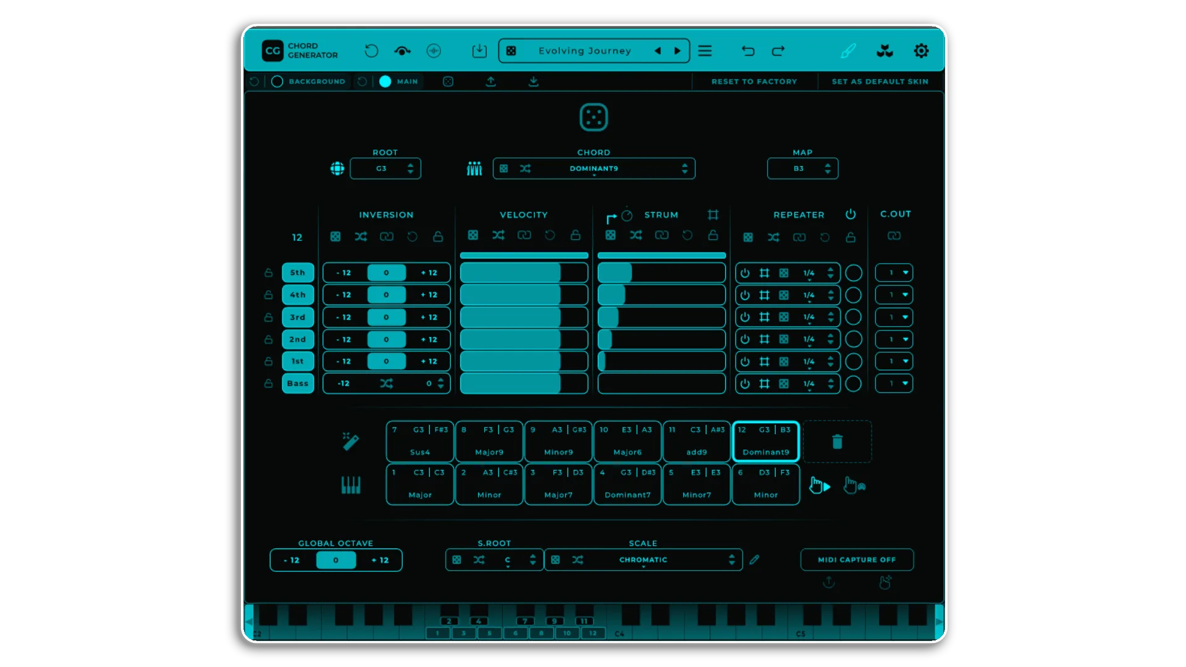Click the preset dice randomize icon
The height and width of the screenshot is (667, 1186).
click(511, 51)
